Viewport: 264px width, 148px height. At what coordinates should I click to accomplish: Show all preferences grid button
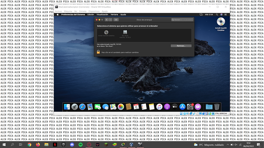tap(116, 20)
